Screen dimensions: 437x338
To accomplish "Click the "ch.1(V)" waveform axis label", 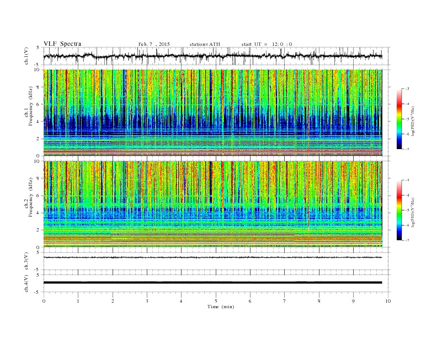I will click(26, 56).
